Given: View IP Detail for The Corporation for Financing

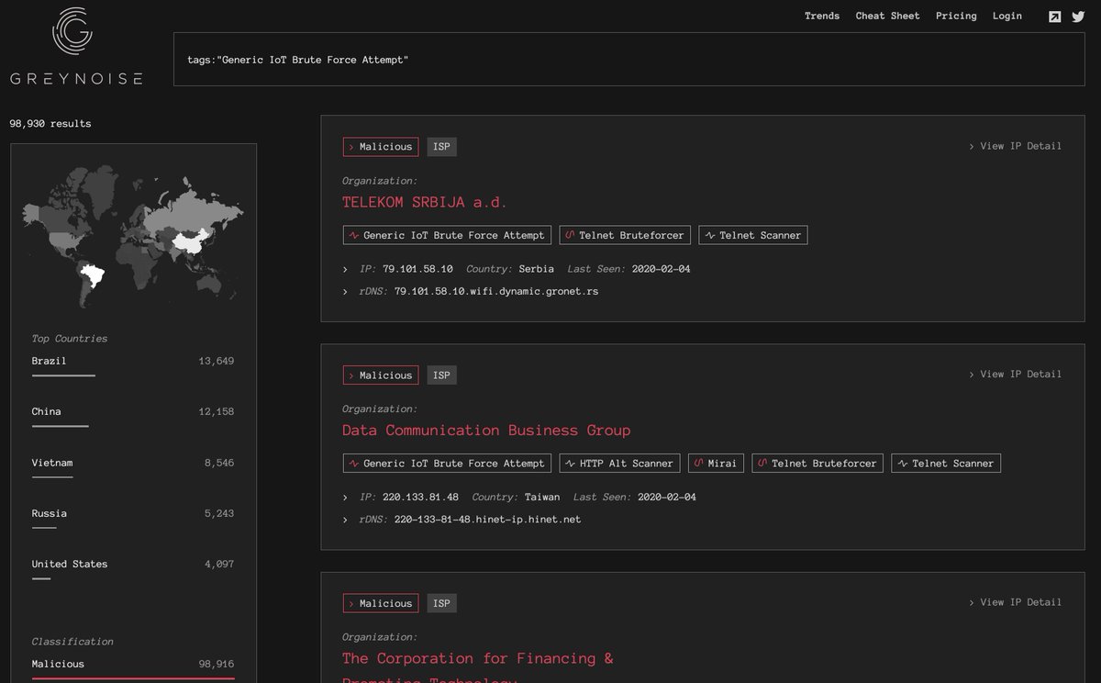Looking at the screenshot, I should coord(1015,602).
